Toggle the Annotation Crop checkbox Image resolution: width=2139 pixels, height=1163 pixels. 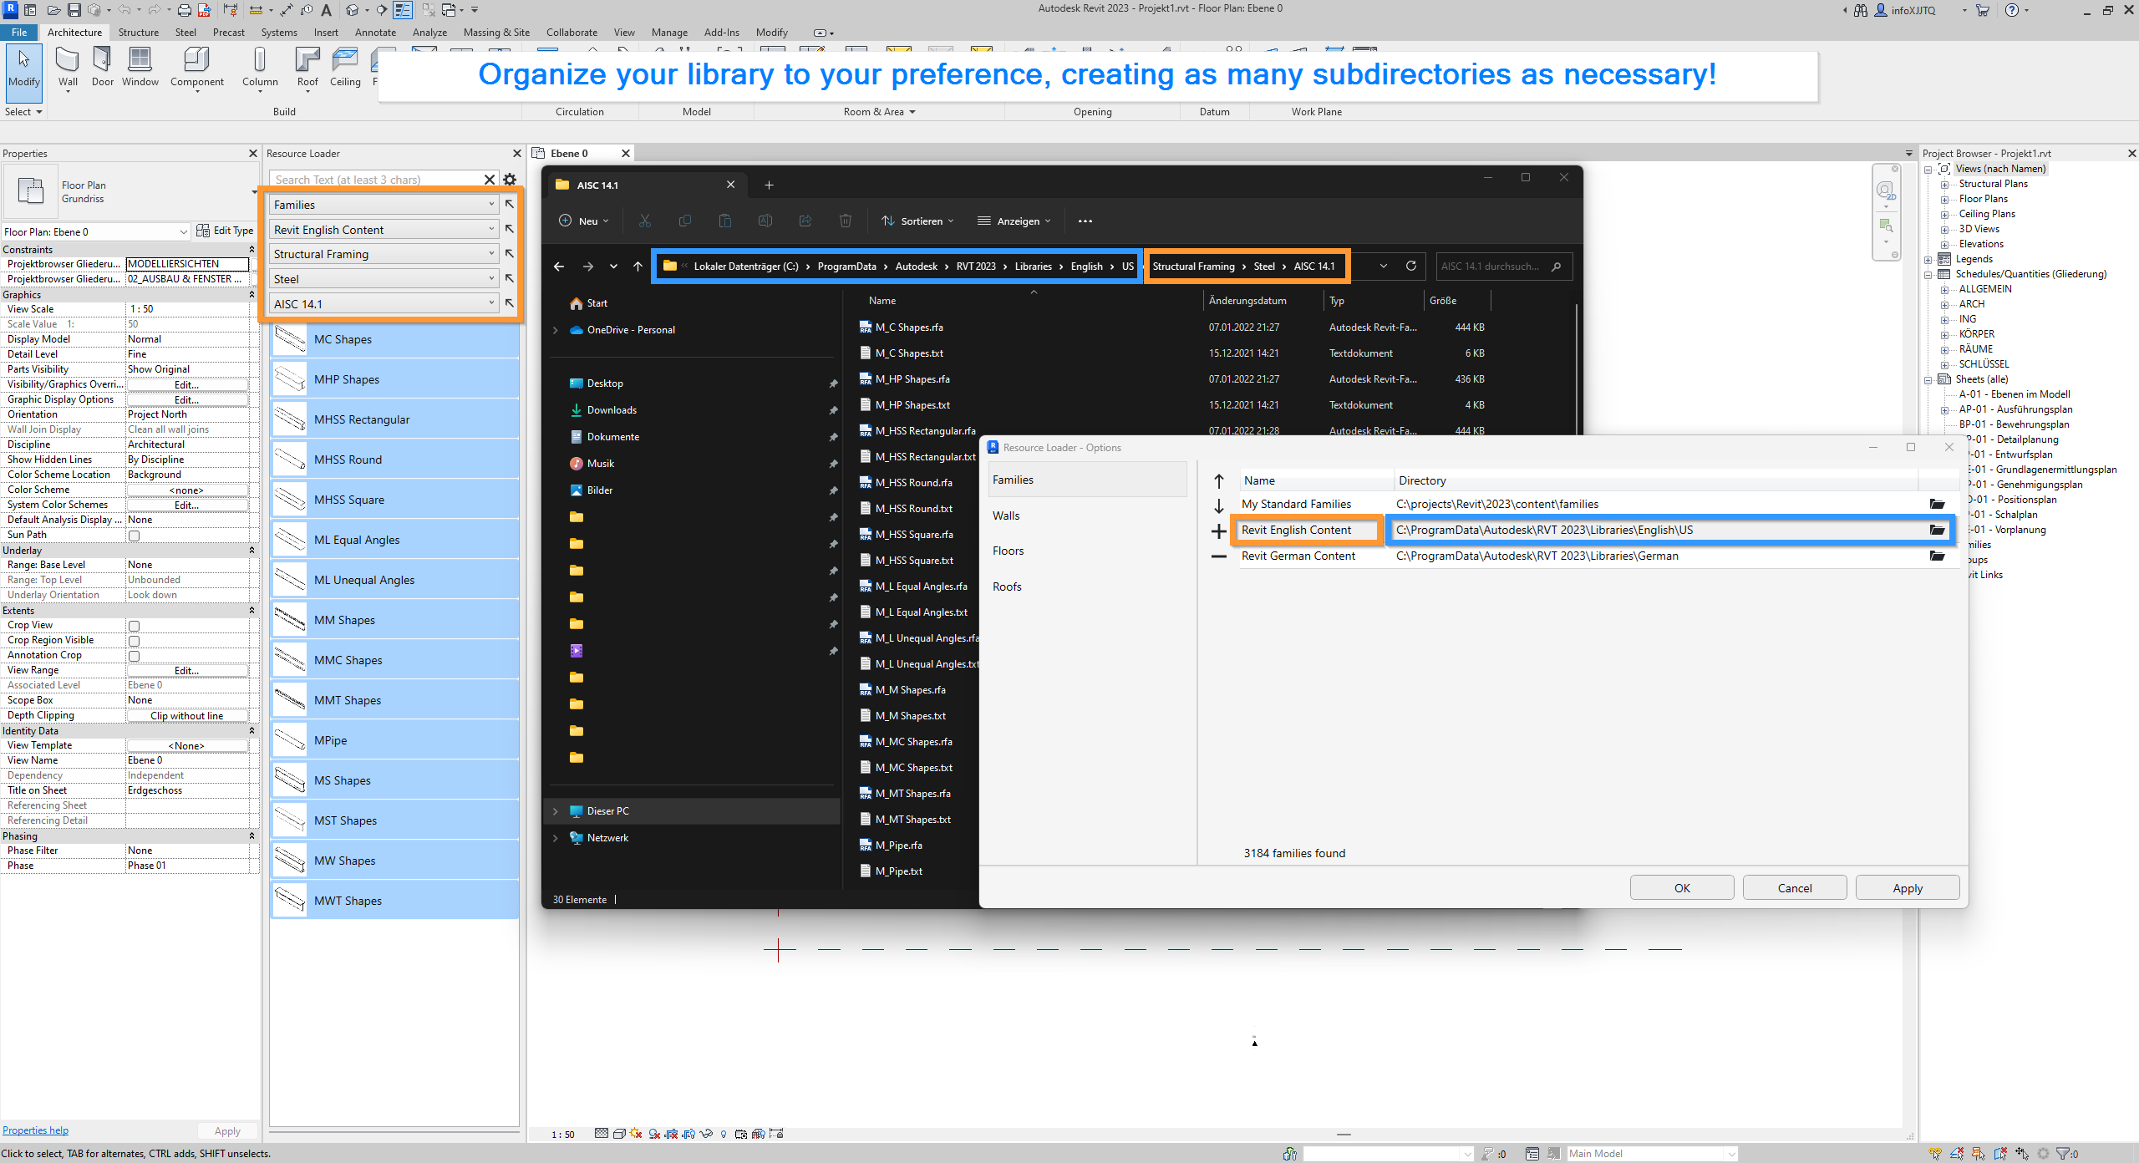pyautogui.click(x=134, y=656)
